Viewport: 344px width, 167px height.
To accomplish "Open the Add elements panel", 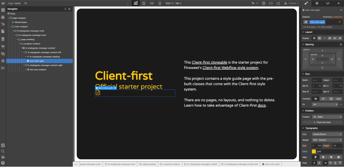I will [3, 10].
